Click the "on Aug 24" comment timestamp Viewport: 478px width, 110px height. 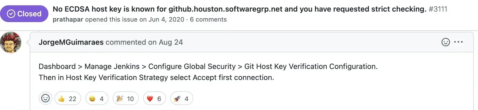(x=166, y=42)
